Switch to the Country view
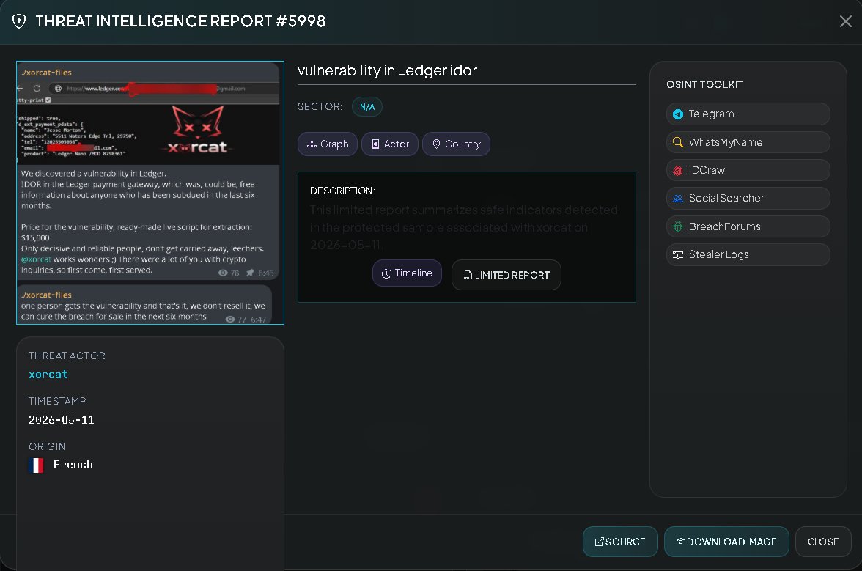This screenshot has height=571, width=862. tap(456, 144)
